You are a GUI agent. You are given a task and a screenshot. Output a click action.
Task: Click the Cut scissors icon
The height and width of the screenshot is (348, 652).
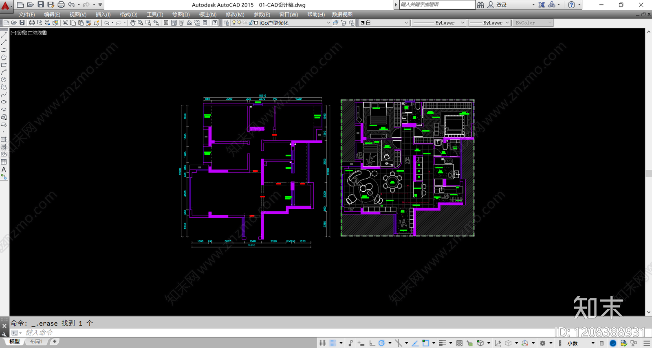point(65,23)
